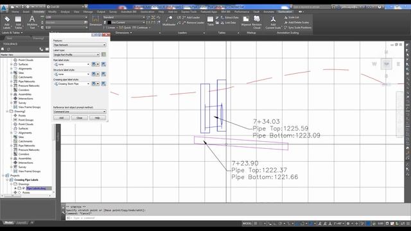
Task: Expand the Pipe Networks node under the Master View
Action: tap(12, 81)
